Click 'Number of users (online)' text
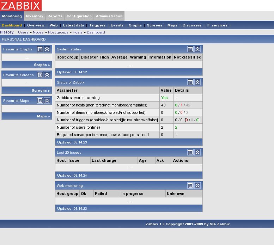Image resolution: width=274 pixels, height=245 pixels. click(78, 127)
